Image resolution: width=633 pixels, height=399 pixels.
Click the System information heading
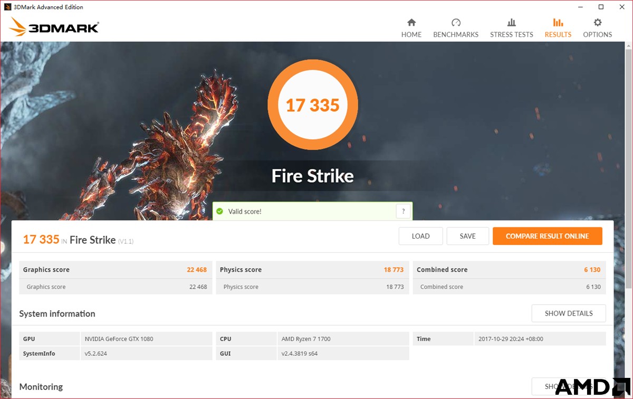pos(57,313)
